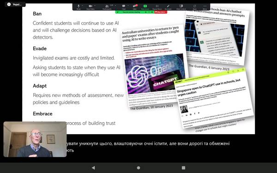Tap the Android home circle button
This screenshot has width=277, height=173.
pos(138,168)
